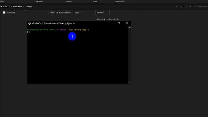The width and height of the screenshot is (208, 117).
Task: Sort by Fecha de modificación column
Action: point(60,13)
